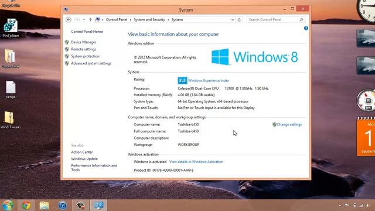Open Control Panel Home
375x211 pixels.
[x=87, y=32]
